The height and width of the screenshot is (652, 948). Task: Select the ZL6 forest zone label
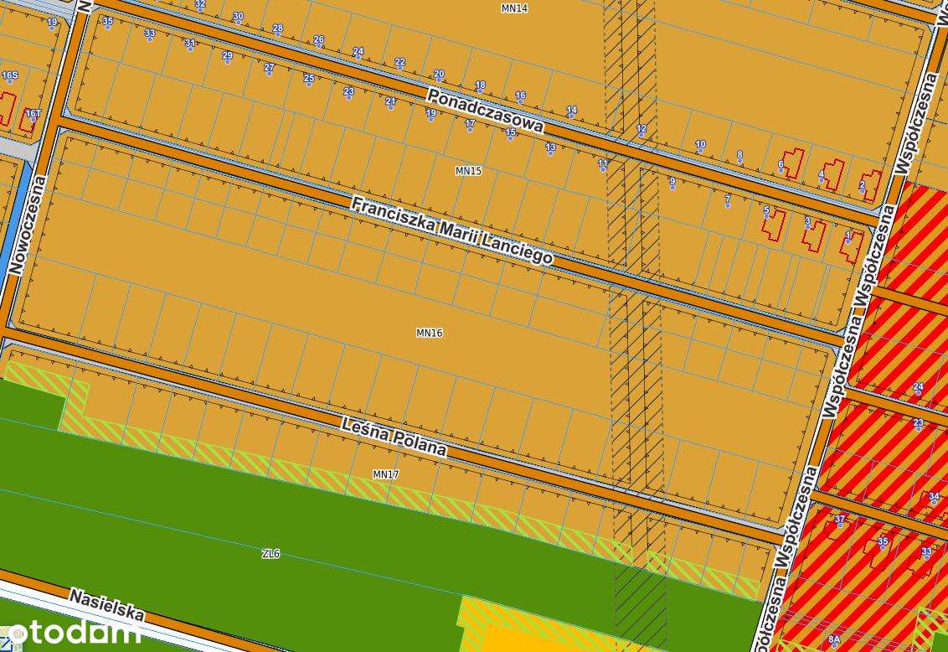pos(270,553)
